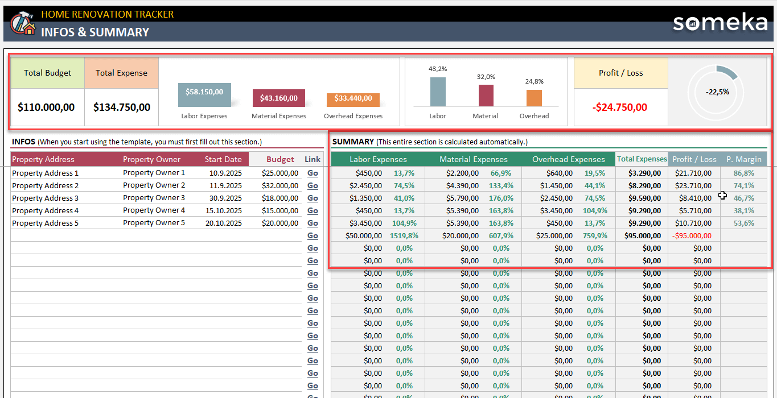Select the red Material bar in the chart
Screen dimensions: 777x398
486,95
